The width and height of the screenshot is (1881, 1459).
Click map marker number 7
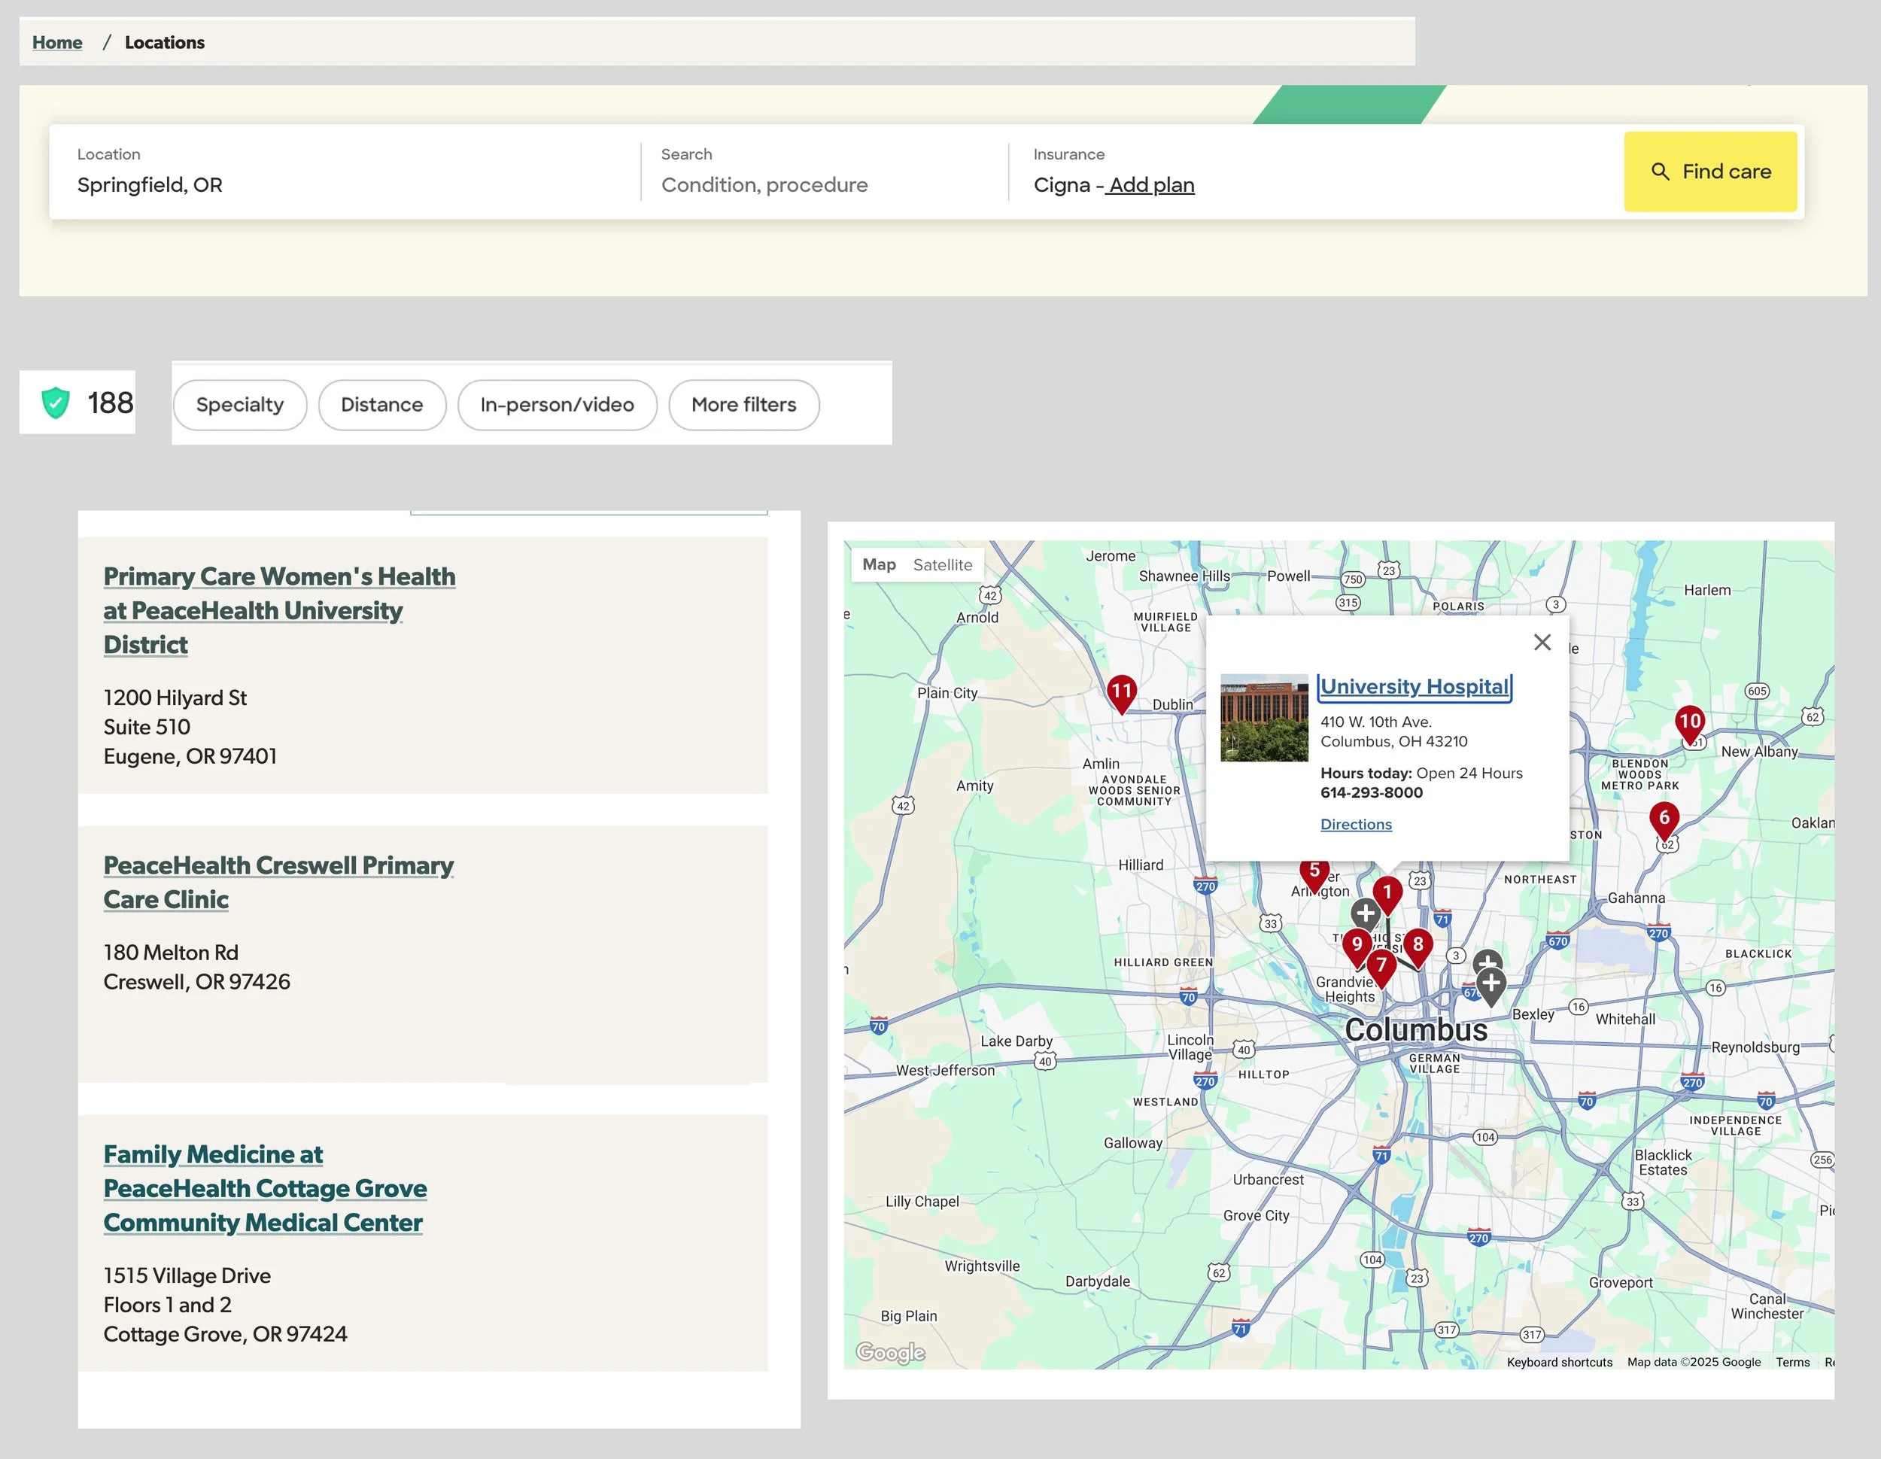coord(1381,965)
